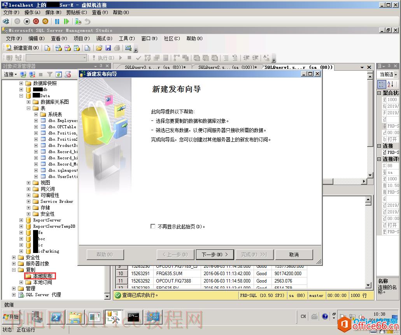Select dbo.UserSetti table in tree
The height and width of the screenshot is (335, 401).
[63, 176]
